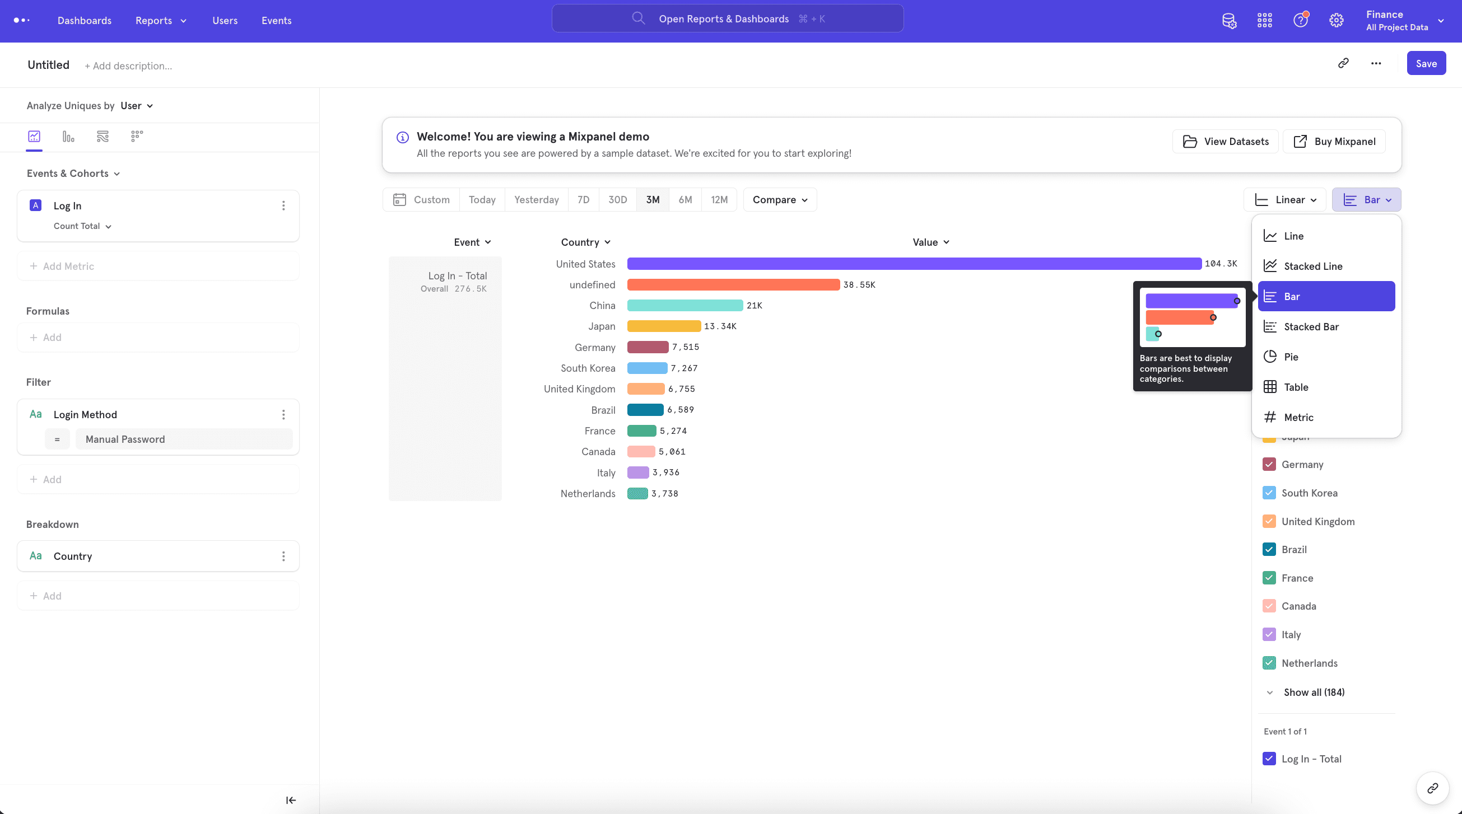Screen dimensions: 1462x814
Task: Switch to the Funnels report icon
Action: [x=68, y=136]
